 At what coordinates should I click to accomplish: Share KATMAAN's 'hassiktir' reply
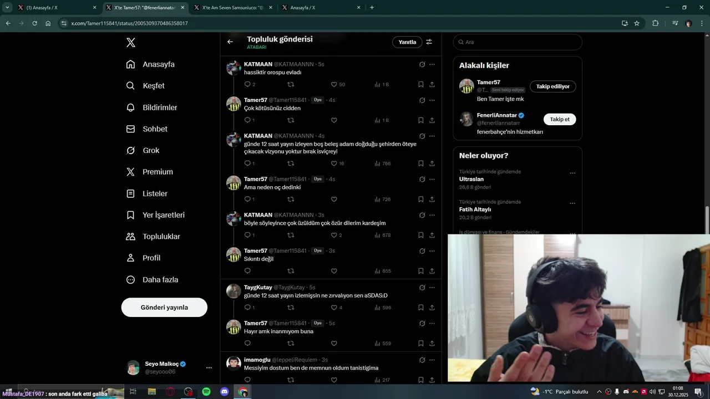(432, 84)
